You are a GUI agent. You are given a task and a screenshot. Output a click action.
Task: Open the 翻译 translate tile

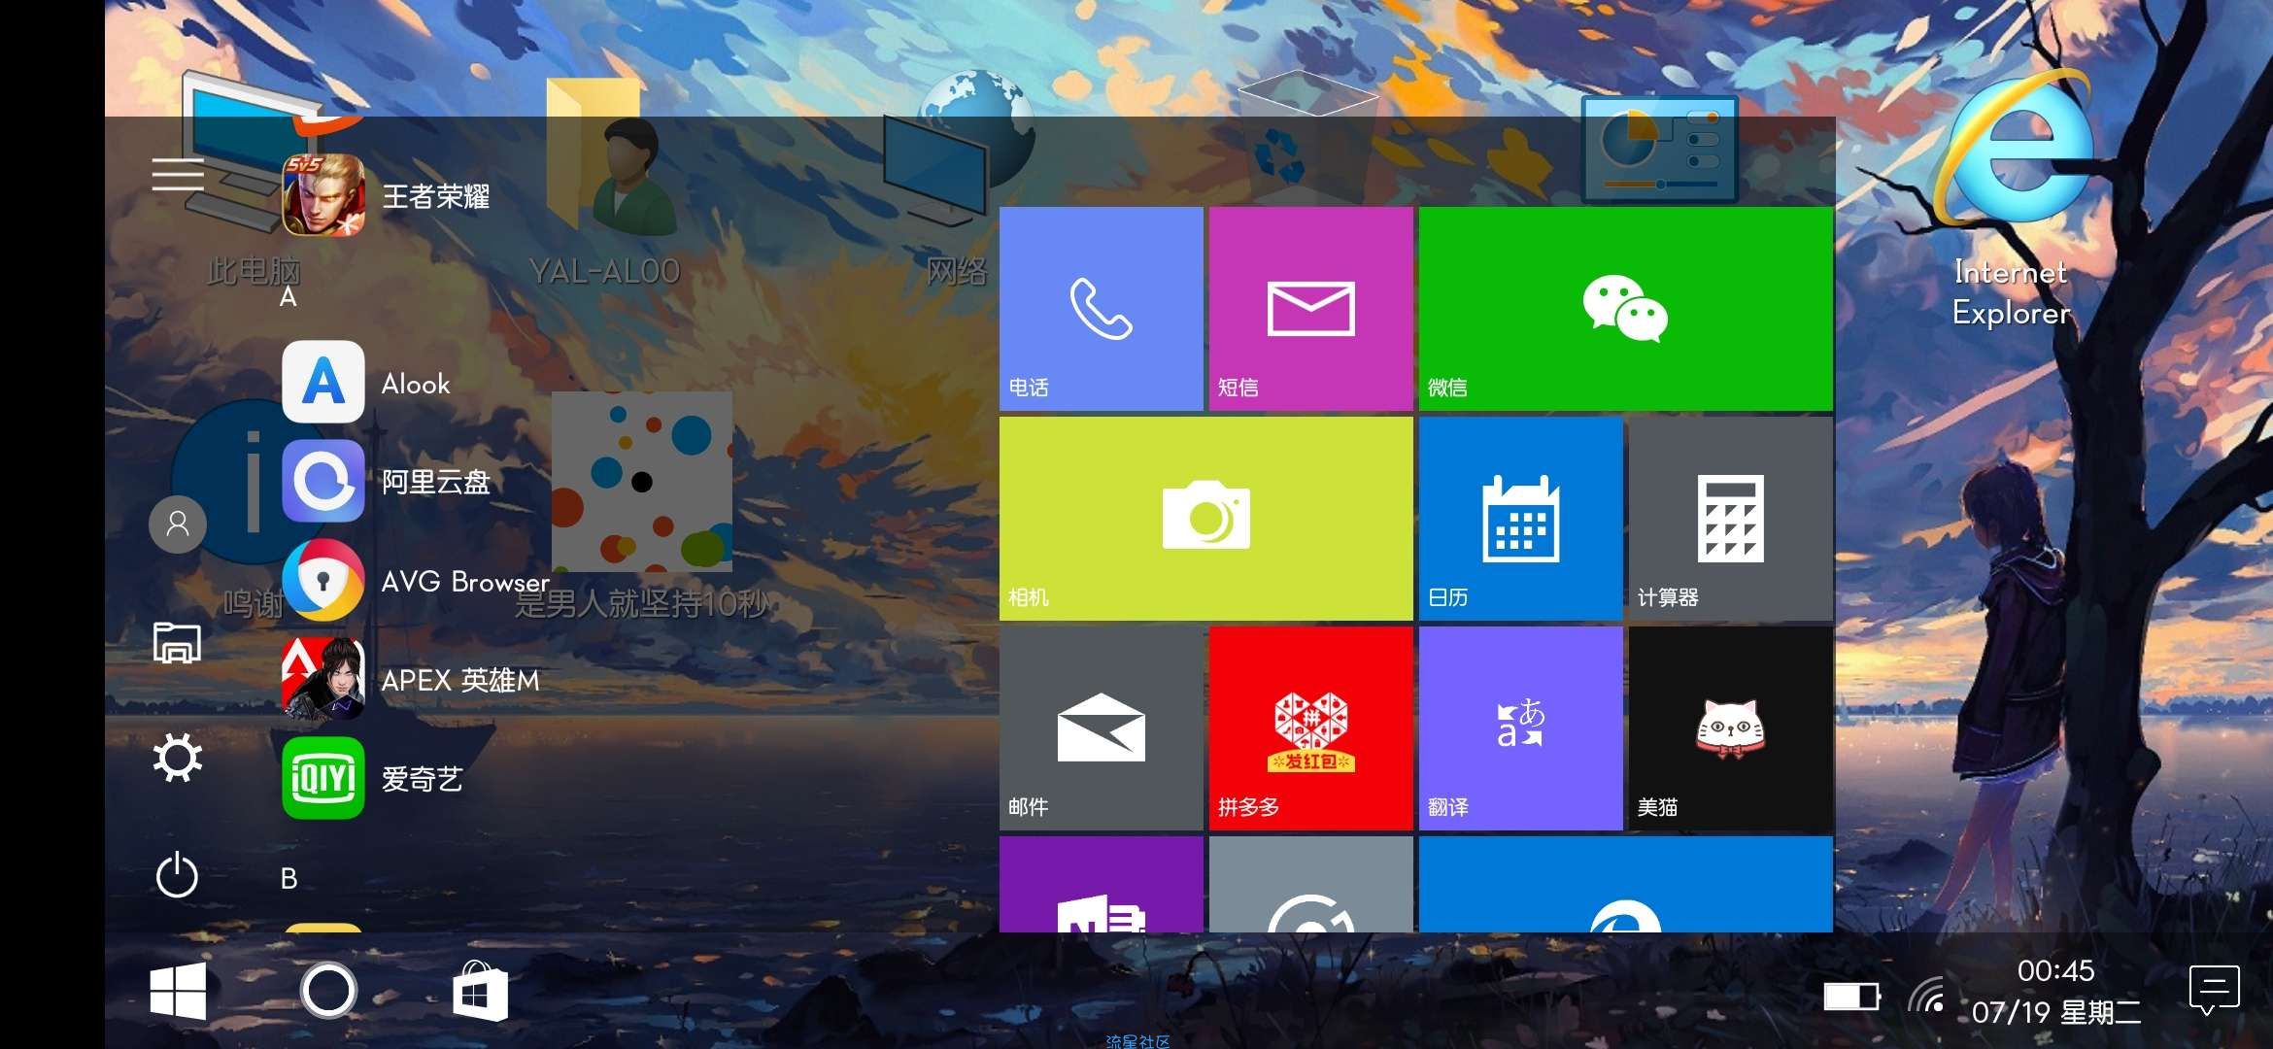click(1521, 728)
